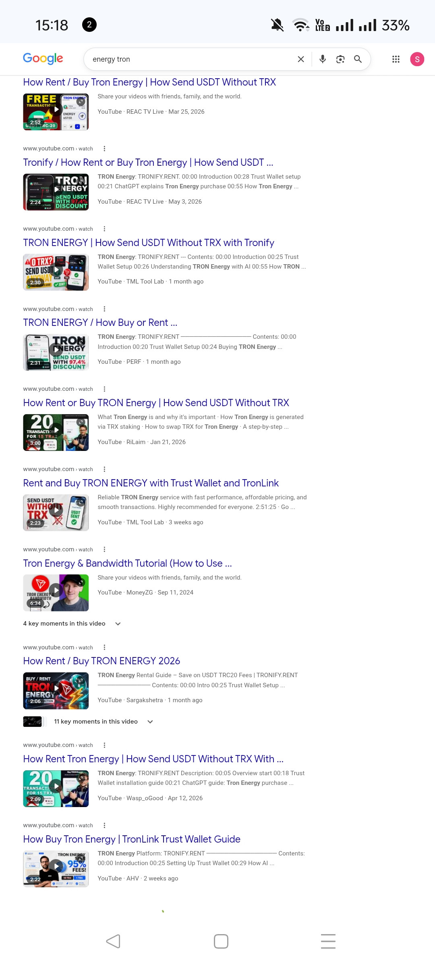Open 'Tron Energy & Bandwidth Tutorial' link
Screen dimensions: 435x968
pyautogui.click(x=128, y=563)
